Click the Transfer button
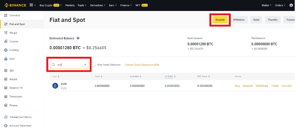The width and height of the screenshot is (295, 128). [273, 20]
